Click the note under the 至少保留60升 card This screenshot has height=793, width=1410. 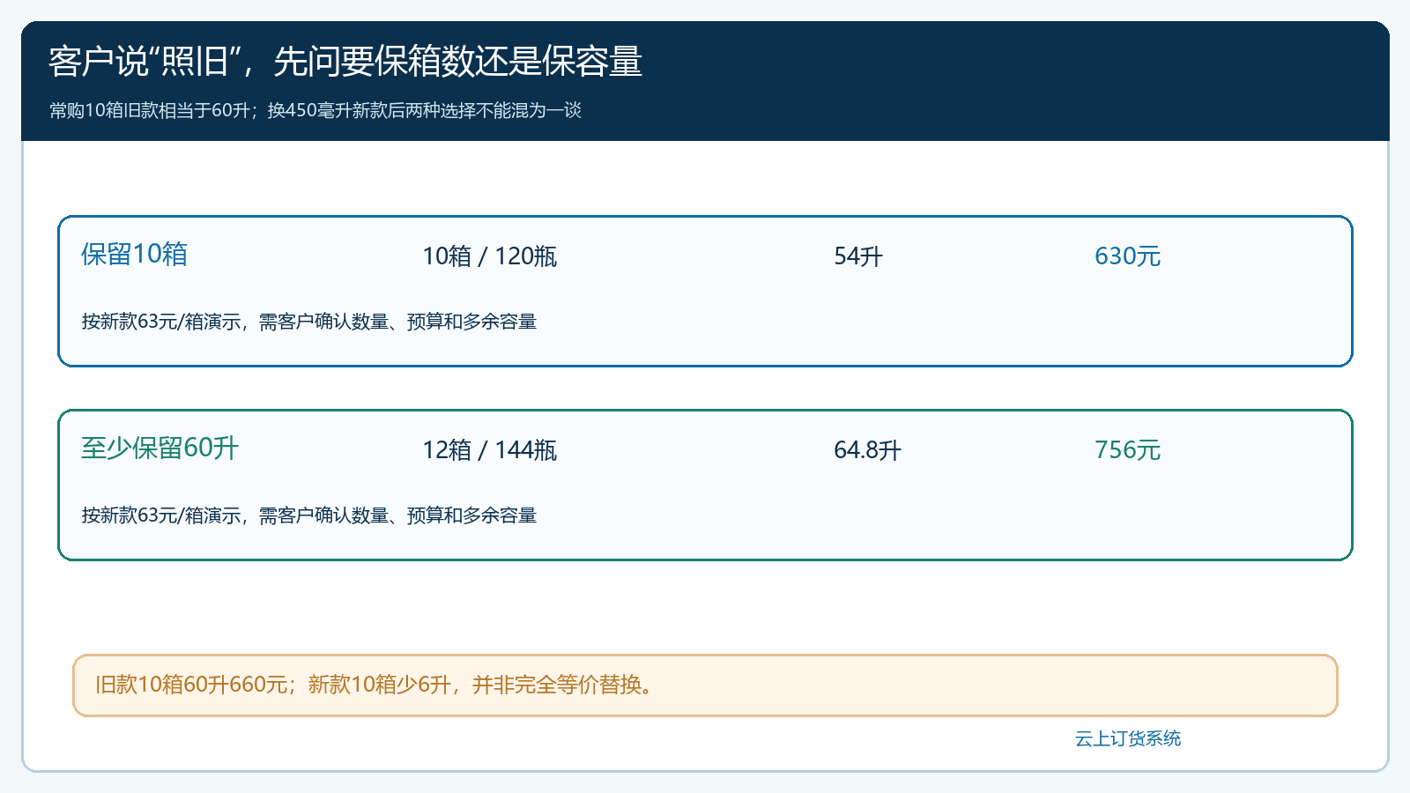(x=309, y=515)
